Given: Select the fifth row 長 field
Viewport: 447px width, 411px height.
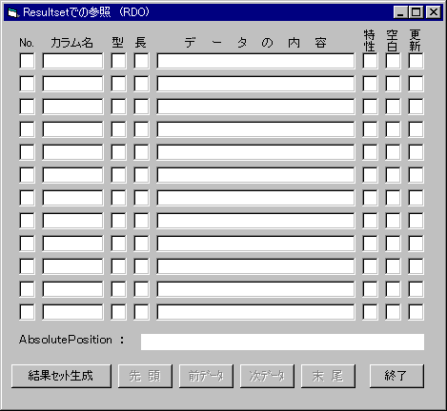Looking at the screenshot, I should tap(141, 152).
